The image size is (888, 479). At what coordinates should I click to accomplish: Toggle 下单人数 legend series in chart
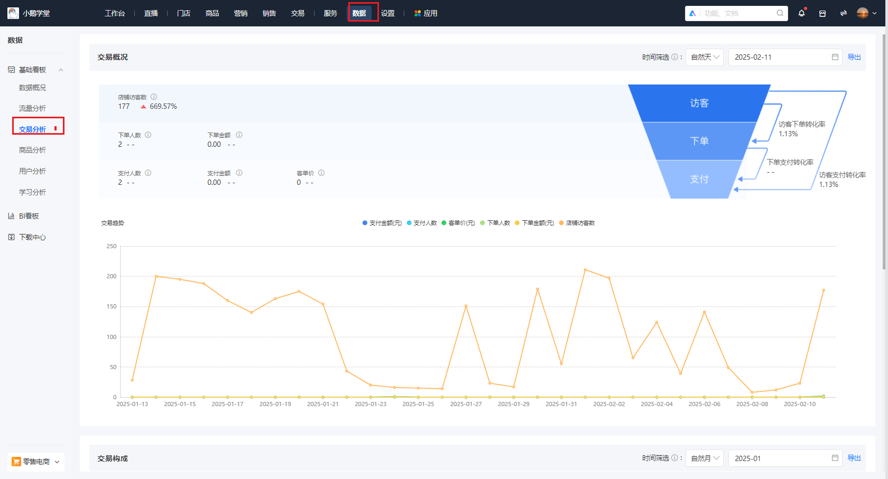(x=495, y=223)
